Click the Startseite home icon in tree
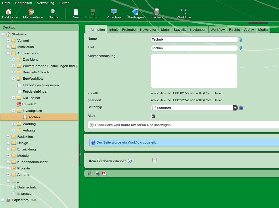The width and height of the screenshot is (279, 208). (8, 34)
